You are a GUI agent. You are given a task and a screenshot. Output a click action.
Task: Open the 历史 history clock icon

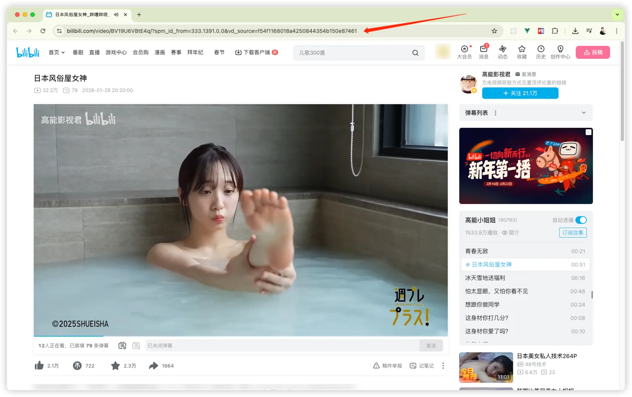pyautogui.click(x=541, y=52)
